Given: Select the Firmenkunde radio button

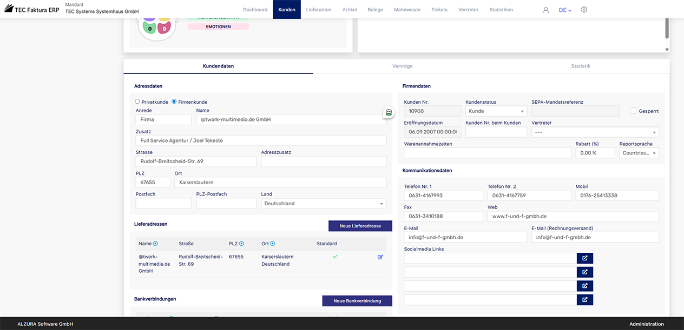Looking at the screenshot, I should [174, 102].
